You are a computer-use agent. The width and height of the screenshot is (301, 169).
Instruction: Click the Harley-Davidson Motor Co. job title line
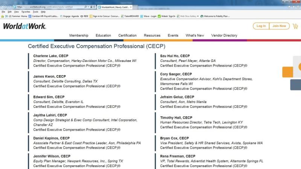pos(85,61)
